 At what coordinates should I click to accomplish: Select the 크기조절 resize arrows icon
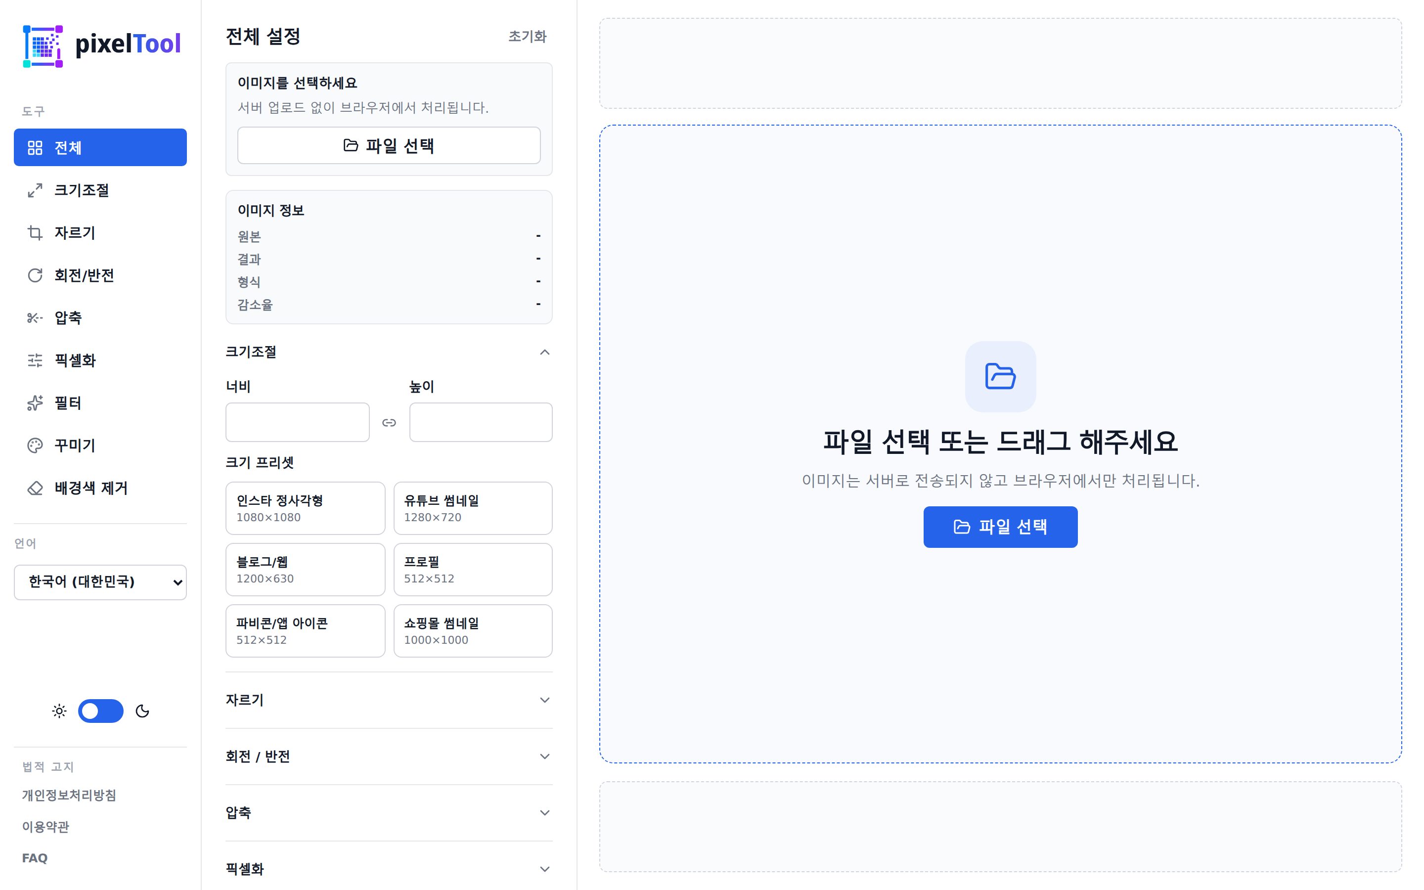click(x=35, y=190)
